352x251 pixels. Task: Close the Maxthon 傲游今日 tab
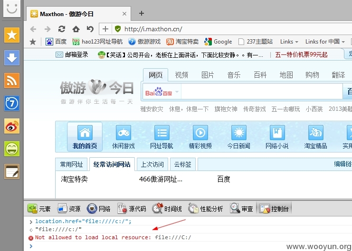[x=124, y=14]
